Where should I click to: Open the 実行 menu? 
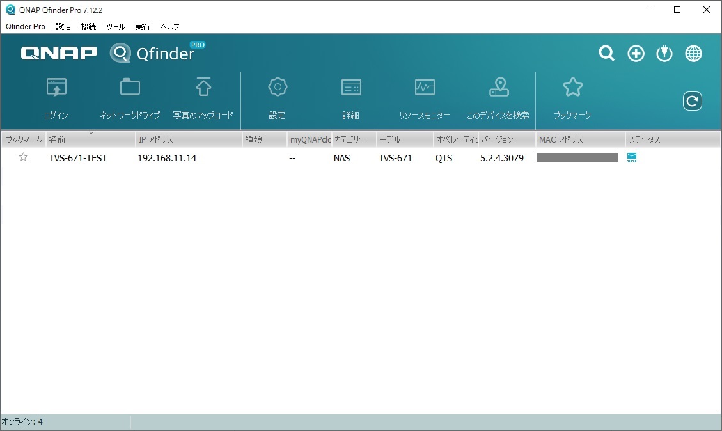pyautogui.click(x=143, y=27)
